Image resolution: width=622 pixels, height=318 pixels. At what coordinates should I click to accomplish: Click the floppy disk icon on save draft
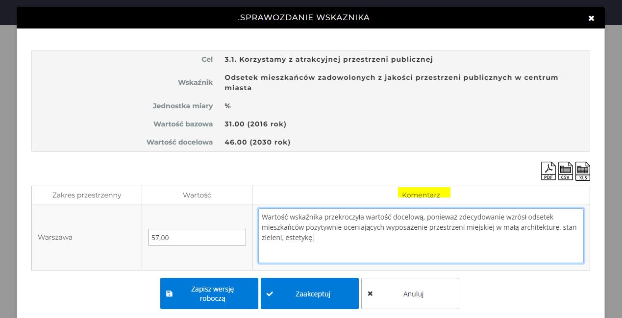pos(170,294)
